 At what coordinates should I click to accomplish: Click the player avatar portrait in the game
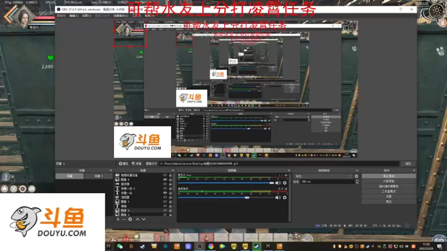[23, 16]
